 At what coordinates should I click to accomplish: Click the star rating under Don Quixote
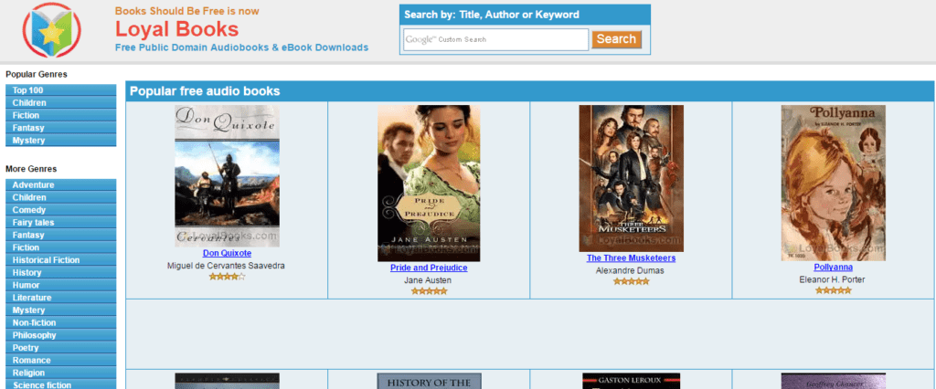point(227,277)
